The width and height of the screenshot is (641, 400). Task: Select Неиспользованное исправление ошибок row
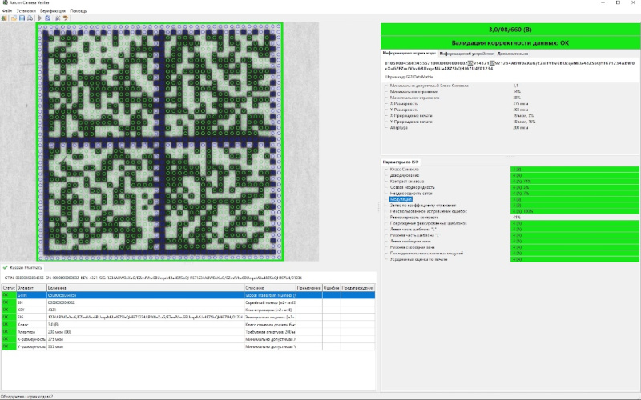511,211
